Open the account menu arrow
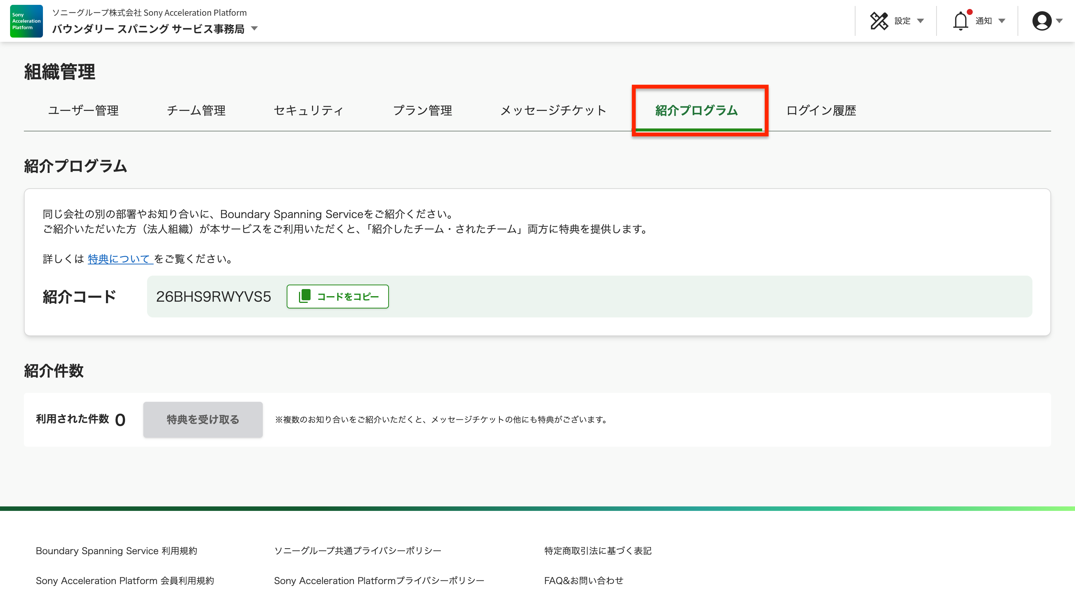Screen dimensions: 1075x605 pyautogui.click(x=1059, y=21)
